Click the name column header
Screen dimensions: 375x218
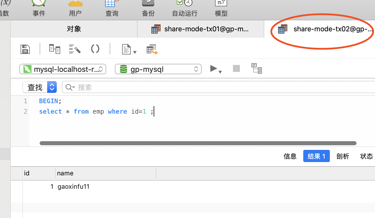[x=106, y=173]
